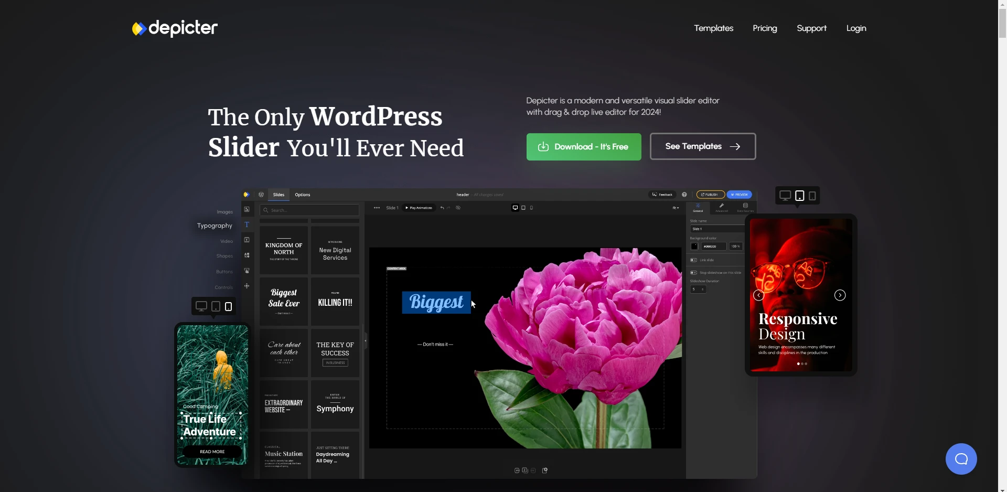The height and width of the screenshot is (492, 1007).
Task: Open the Fit zoom dropdown
Action: pyautogui.click(x=676, y=208)
